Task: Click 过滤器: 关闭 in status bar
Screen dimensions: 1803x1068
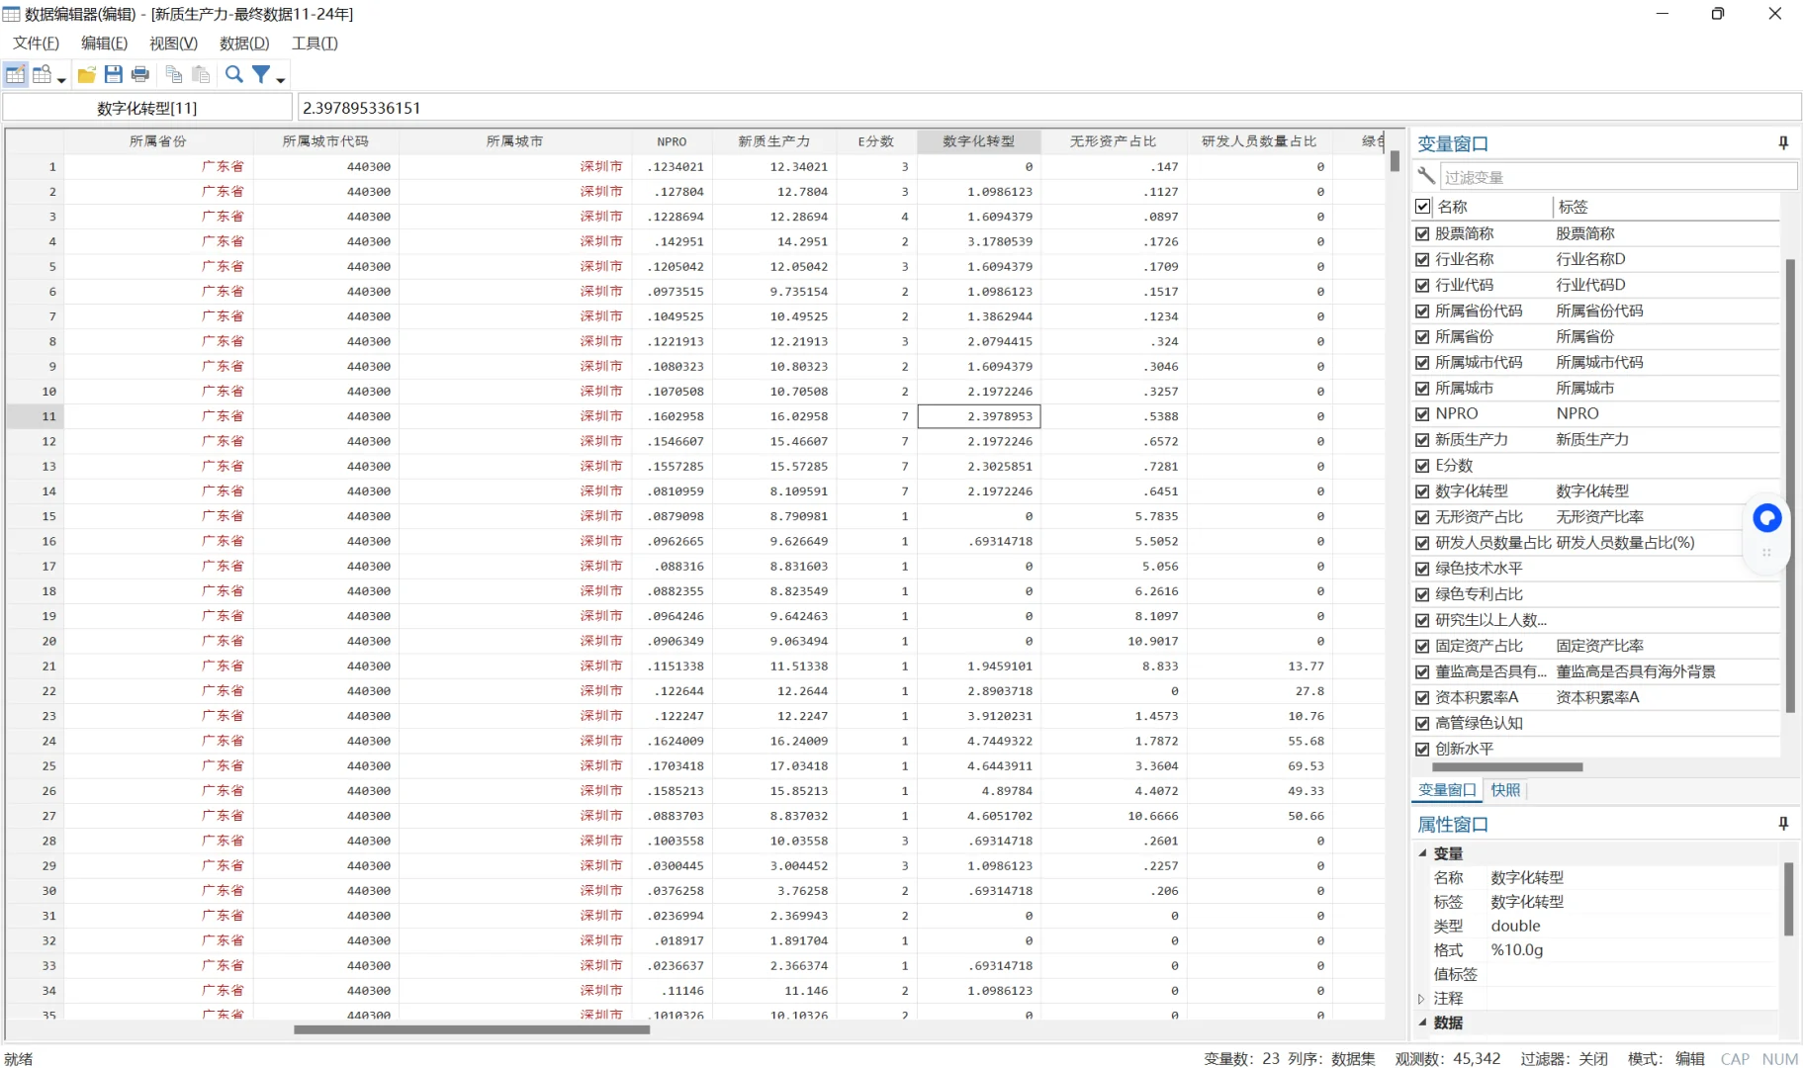Action: [1564, 1058]
